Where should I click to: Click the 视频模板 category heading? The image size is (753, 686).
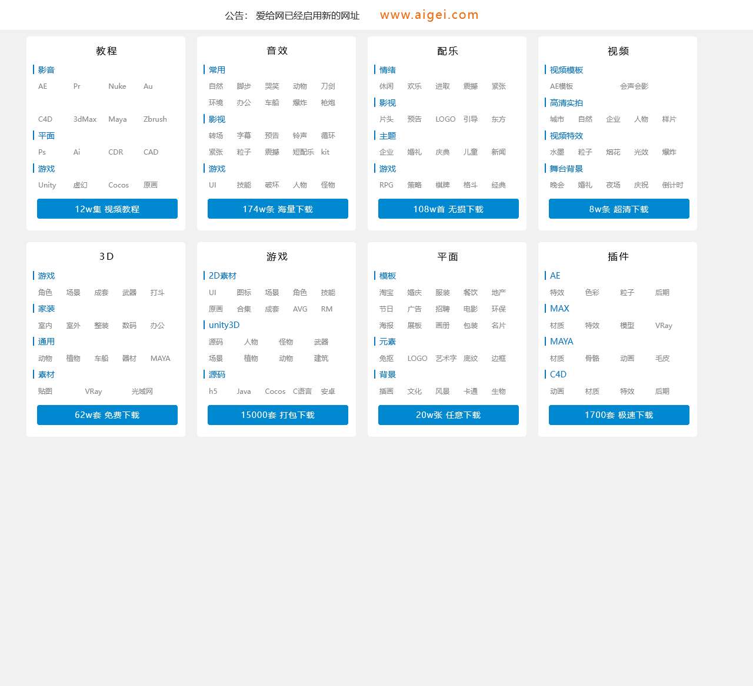click(x=566, y=70)
